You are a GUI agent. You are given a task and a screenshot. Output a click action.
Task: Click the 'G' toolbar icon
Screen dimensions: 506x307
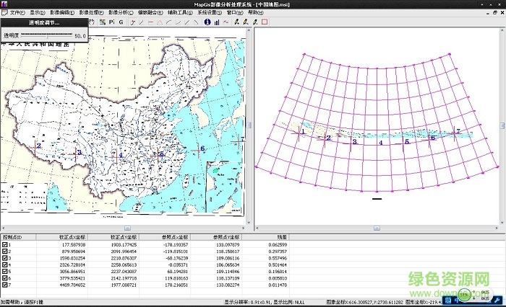[x=121, y=22]
